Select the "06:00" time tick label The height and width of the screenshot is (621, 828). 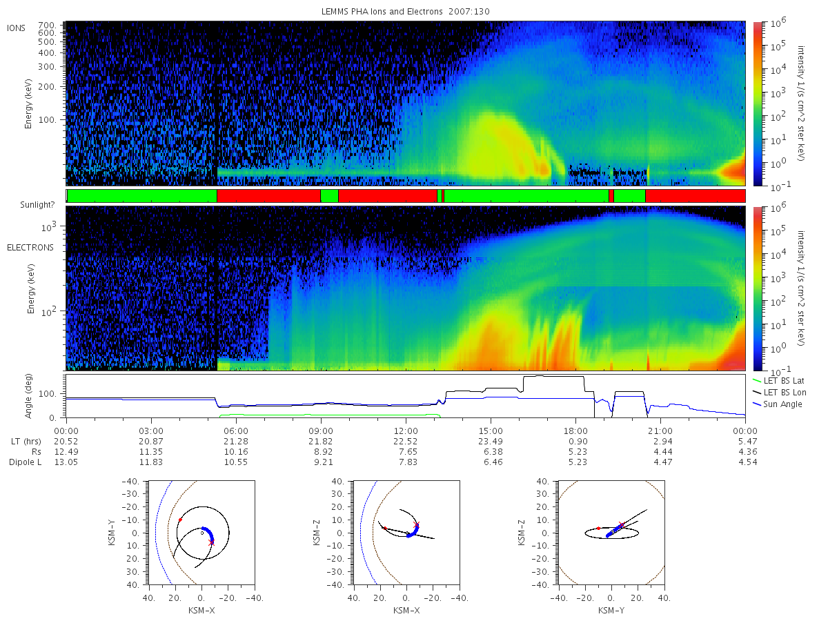pos(236,430)
